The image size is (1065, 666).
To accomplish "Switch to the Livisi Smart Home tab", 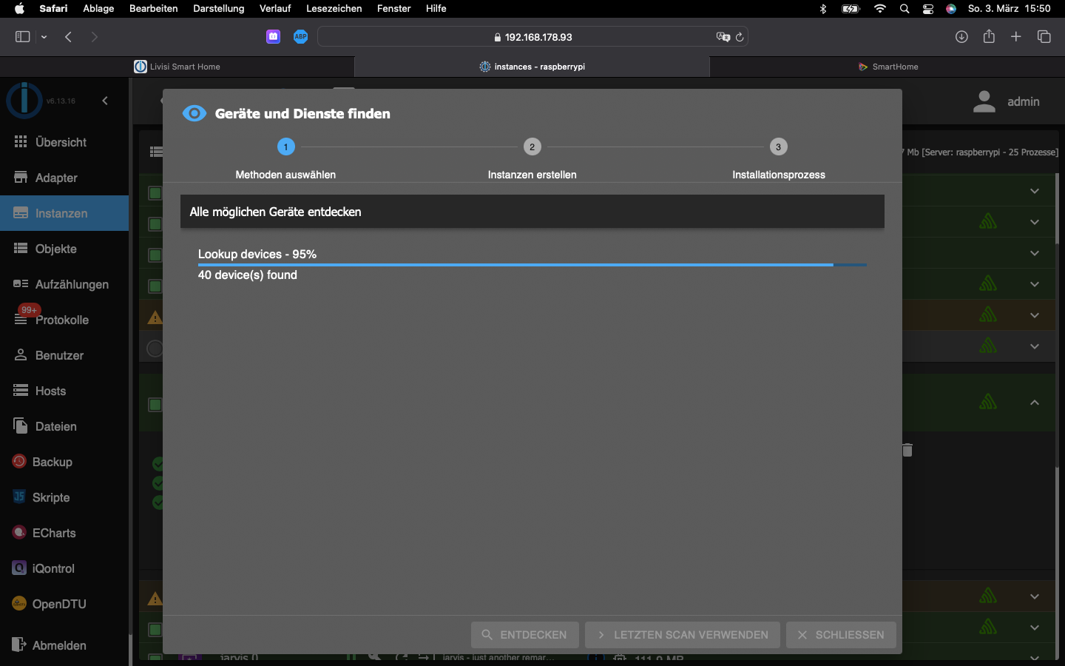I will pos(177,67).
